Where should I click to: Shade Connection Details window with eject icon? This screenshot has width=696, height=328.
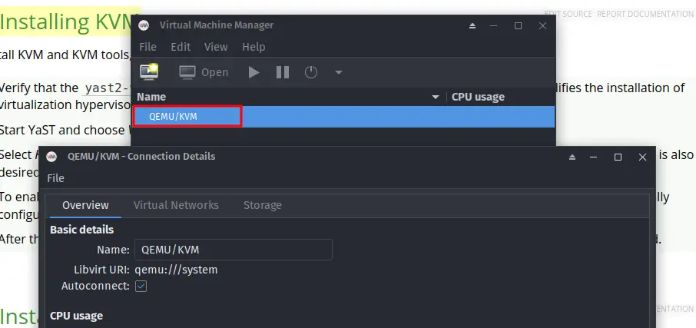pos(572,157)
